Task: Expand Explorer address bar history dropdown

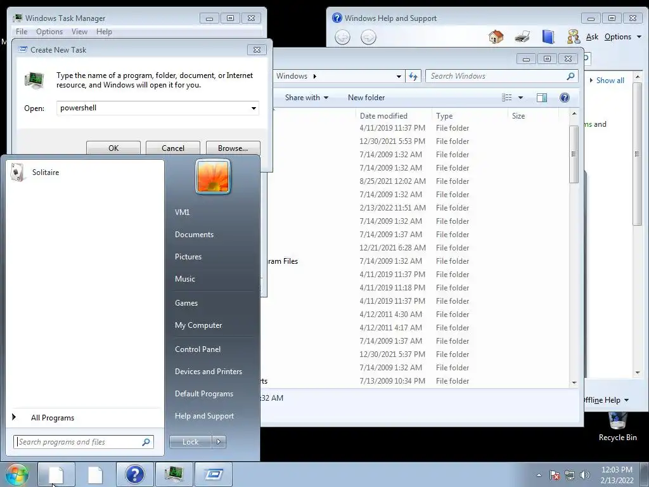Action: pos(399,76)
